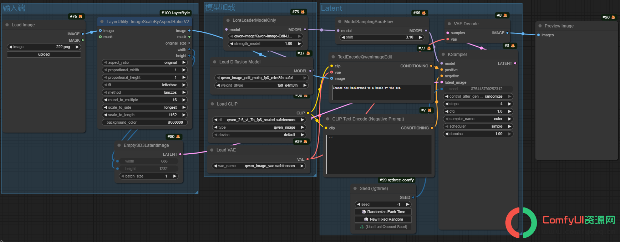Decrease proportional_width with its left arrow
620x242 pixels.
click(x=105, y=70)
